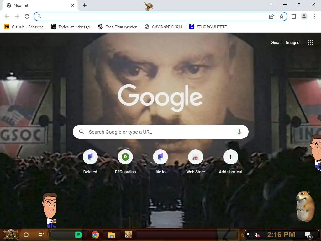Image resolution: width=321 pixels, height=241 pixels.
Task: Click the Google logo
Action: (x=160, y=98)
